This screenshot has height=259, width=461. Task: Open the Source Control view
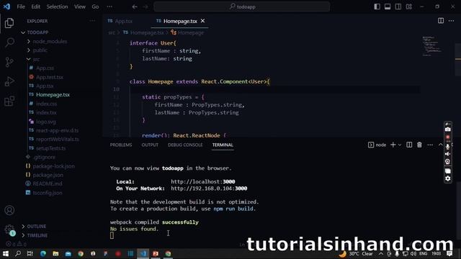click(x=9, y=63)
